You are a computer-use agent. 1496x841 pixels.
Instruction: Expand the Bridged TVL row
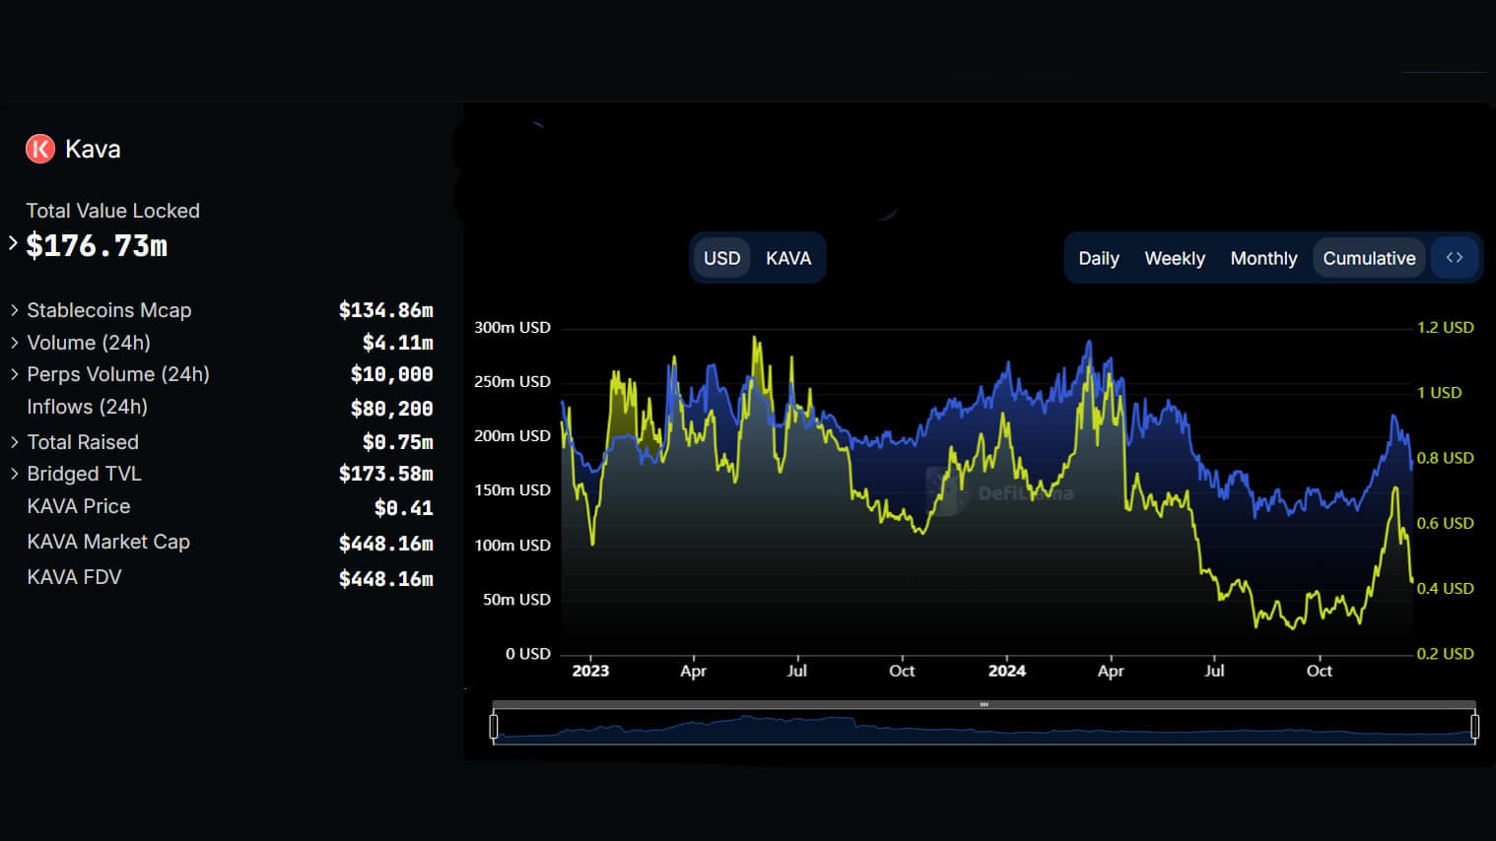14,474
